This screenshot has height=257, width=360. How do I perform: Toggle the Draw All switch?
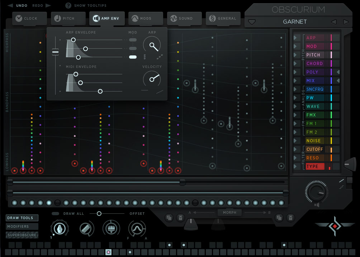tap(55, 213)
